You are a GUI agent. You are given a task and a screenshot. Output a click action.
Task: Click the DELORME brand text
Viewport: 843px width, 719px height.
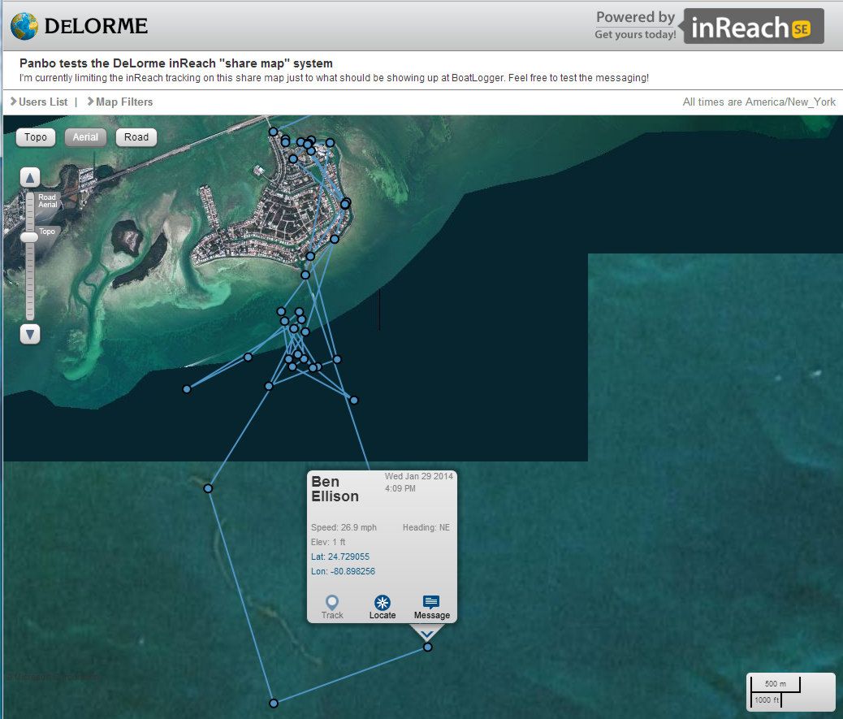point(96,26)
